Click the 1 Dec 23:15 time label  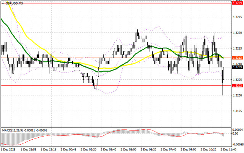[48, 150]
